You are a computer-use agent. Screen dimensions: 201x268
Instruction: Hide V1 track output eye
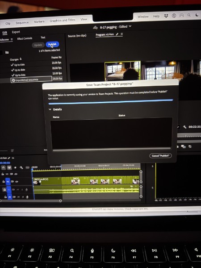point(17,181)
